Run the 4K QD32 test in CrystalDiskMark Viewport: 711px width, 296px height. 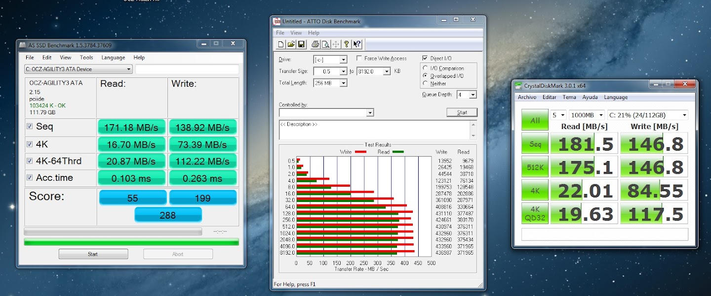[x=535, y=212]
